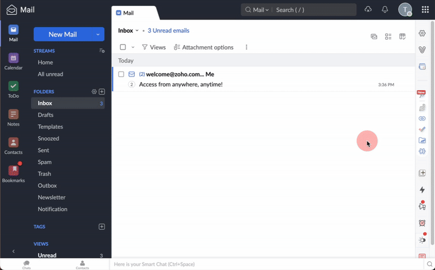Open settings gear in right panel
This screenshot has height=270, width=435.
pyautogui.click(x=422, y=34)
